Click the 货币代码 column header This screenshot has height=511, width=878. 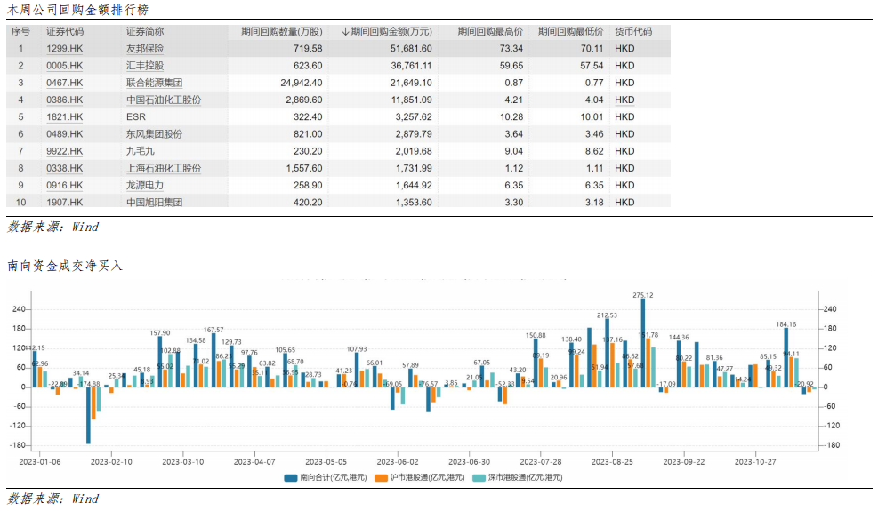(x=633, y=32)
